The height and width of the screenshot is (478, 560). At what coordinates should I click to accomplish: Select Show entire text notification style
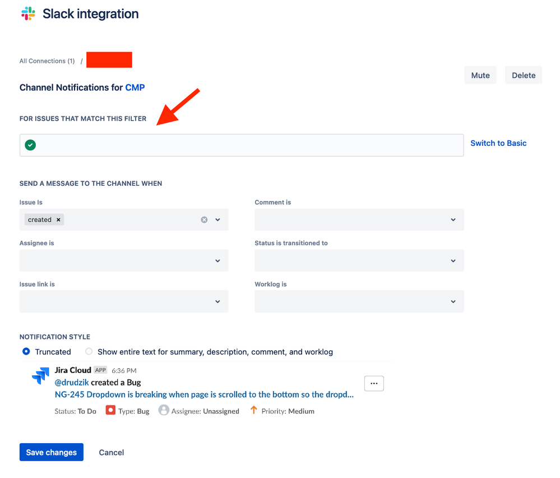tap(89, 351)
